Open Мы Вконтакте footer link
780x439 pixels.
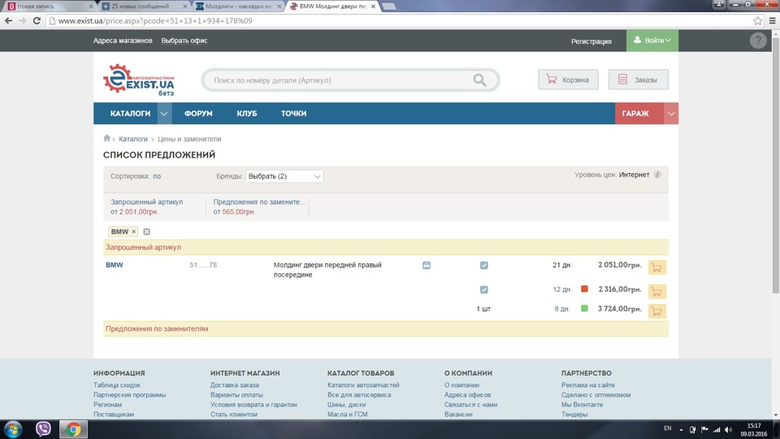coord(582,404)
